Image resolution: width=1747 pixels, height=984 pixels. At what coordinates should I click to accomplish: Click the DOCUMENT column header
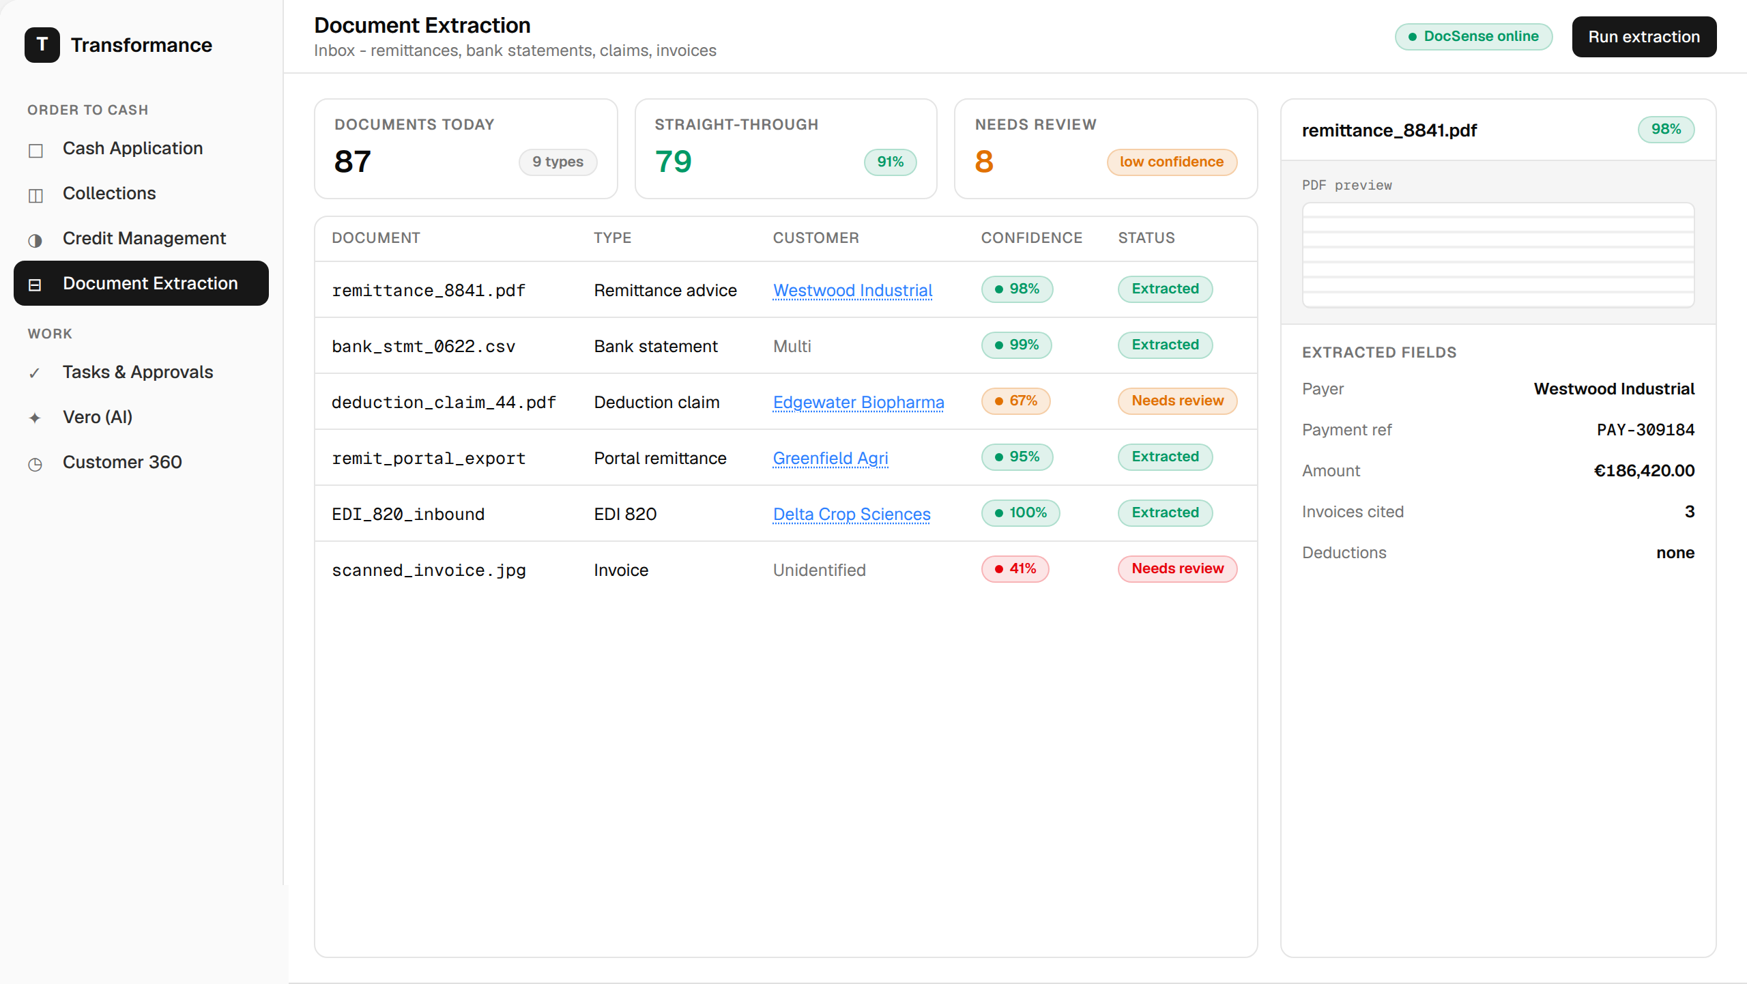click(x=375, y=237)
